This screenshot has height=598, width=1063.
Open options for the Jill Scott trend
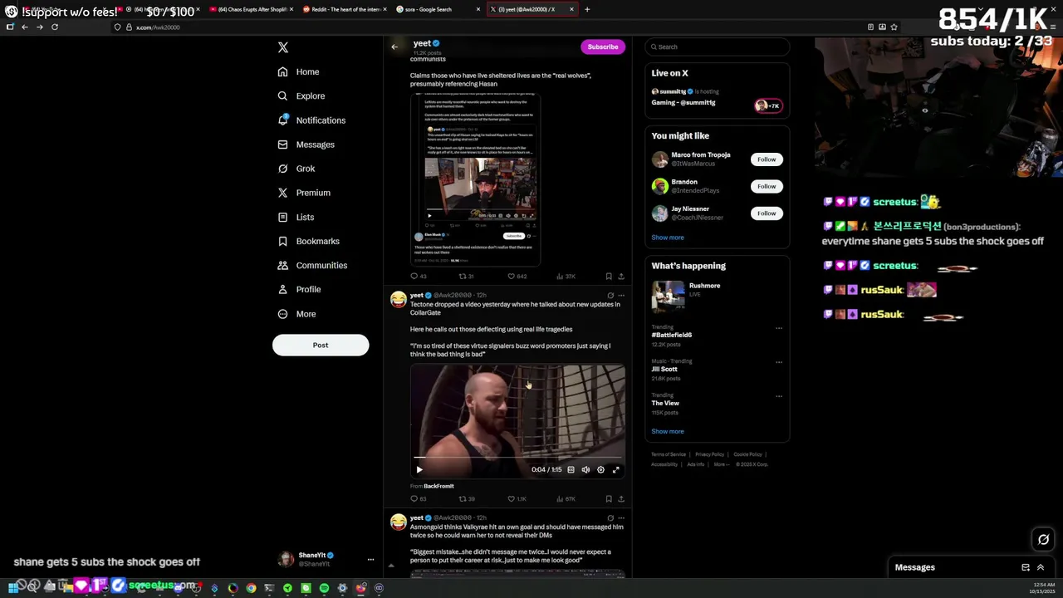[779, 362]
